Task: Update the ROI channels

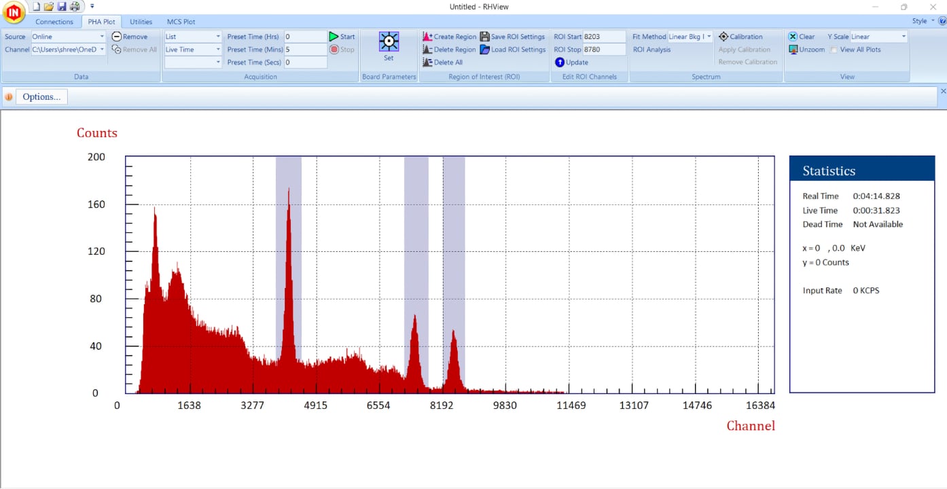Action: tap(571, 62)
